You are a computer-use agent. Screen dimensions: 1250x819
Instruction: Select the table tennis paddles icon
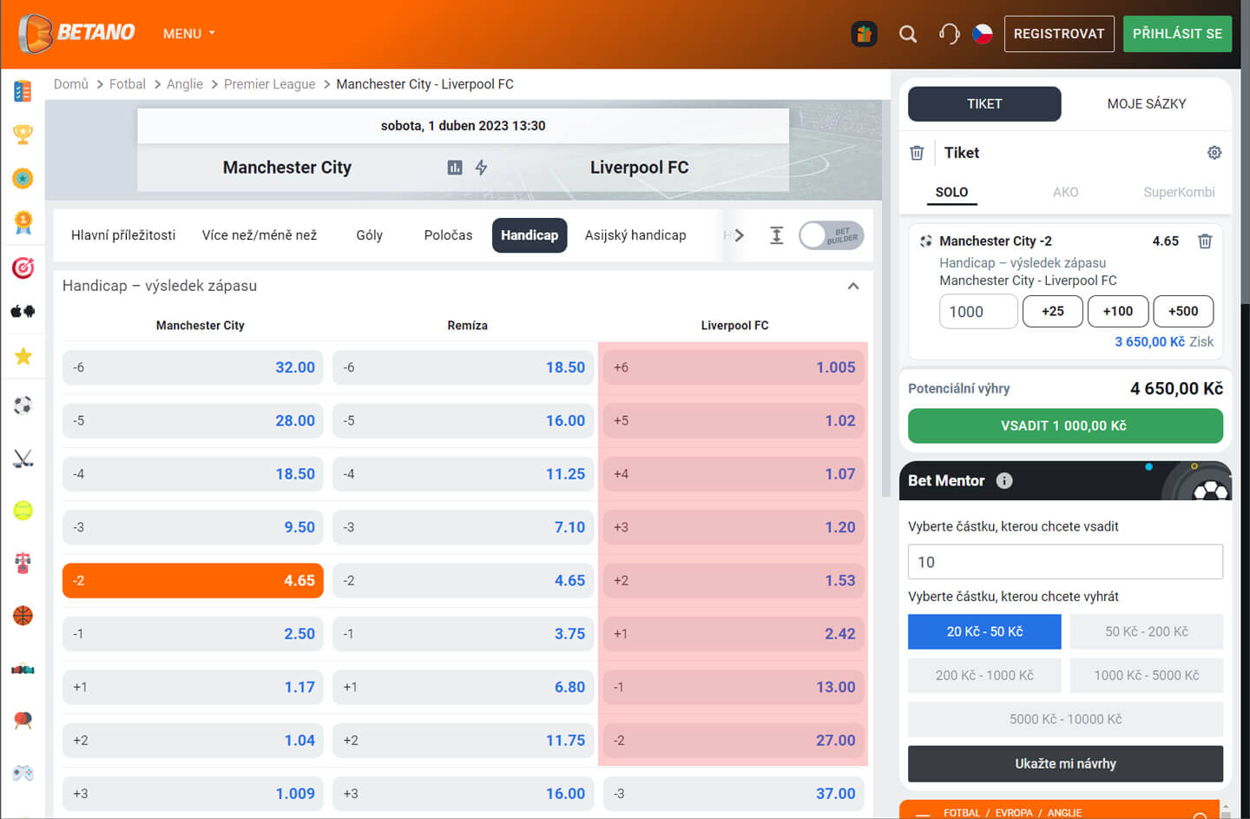click(x=23, y=720)
